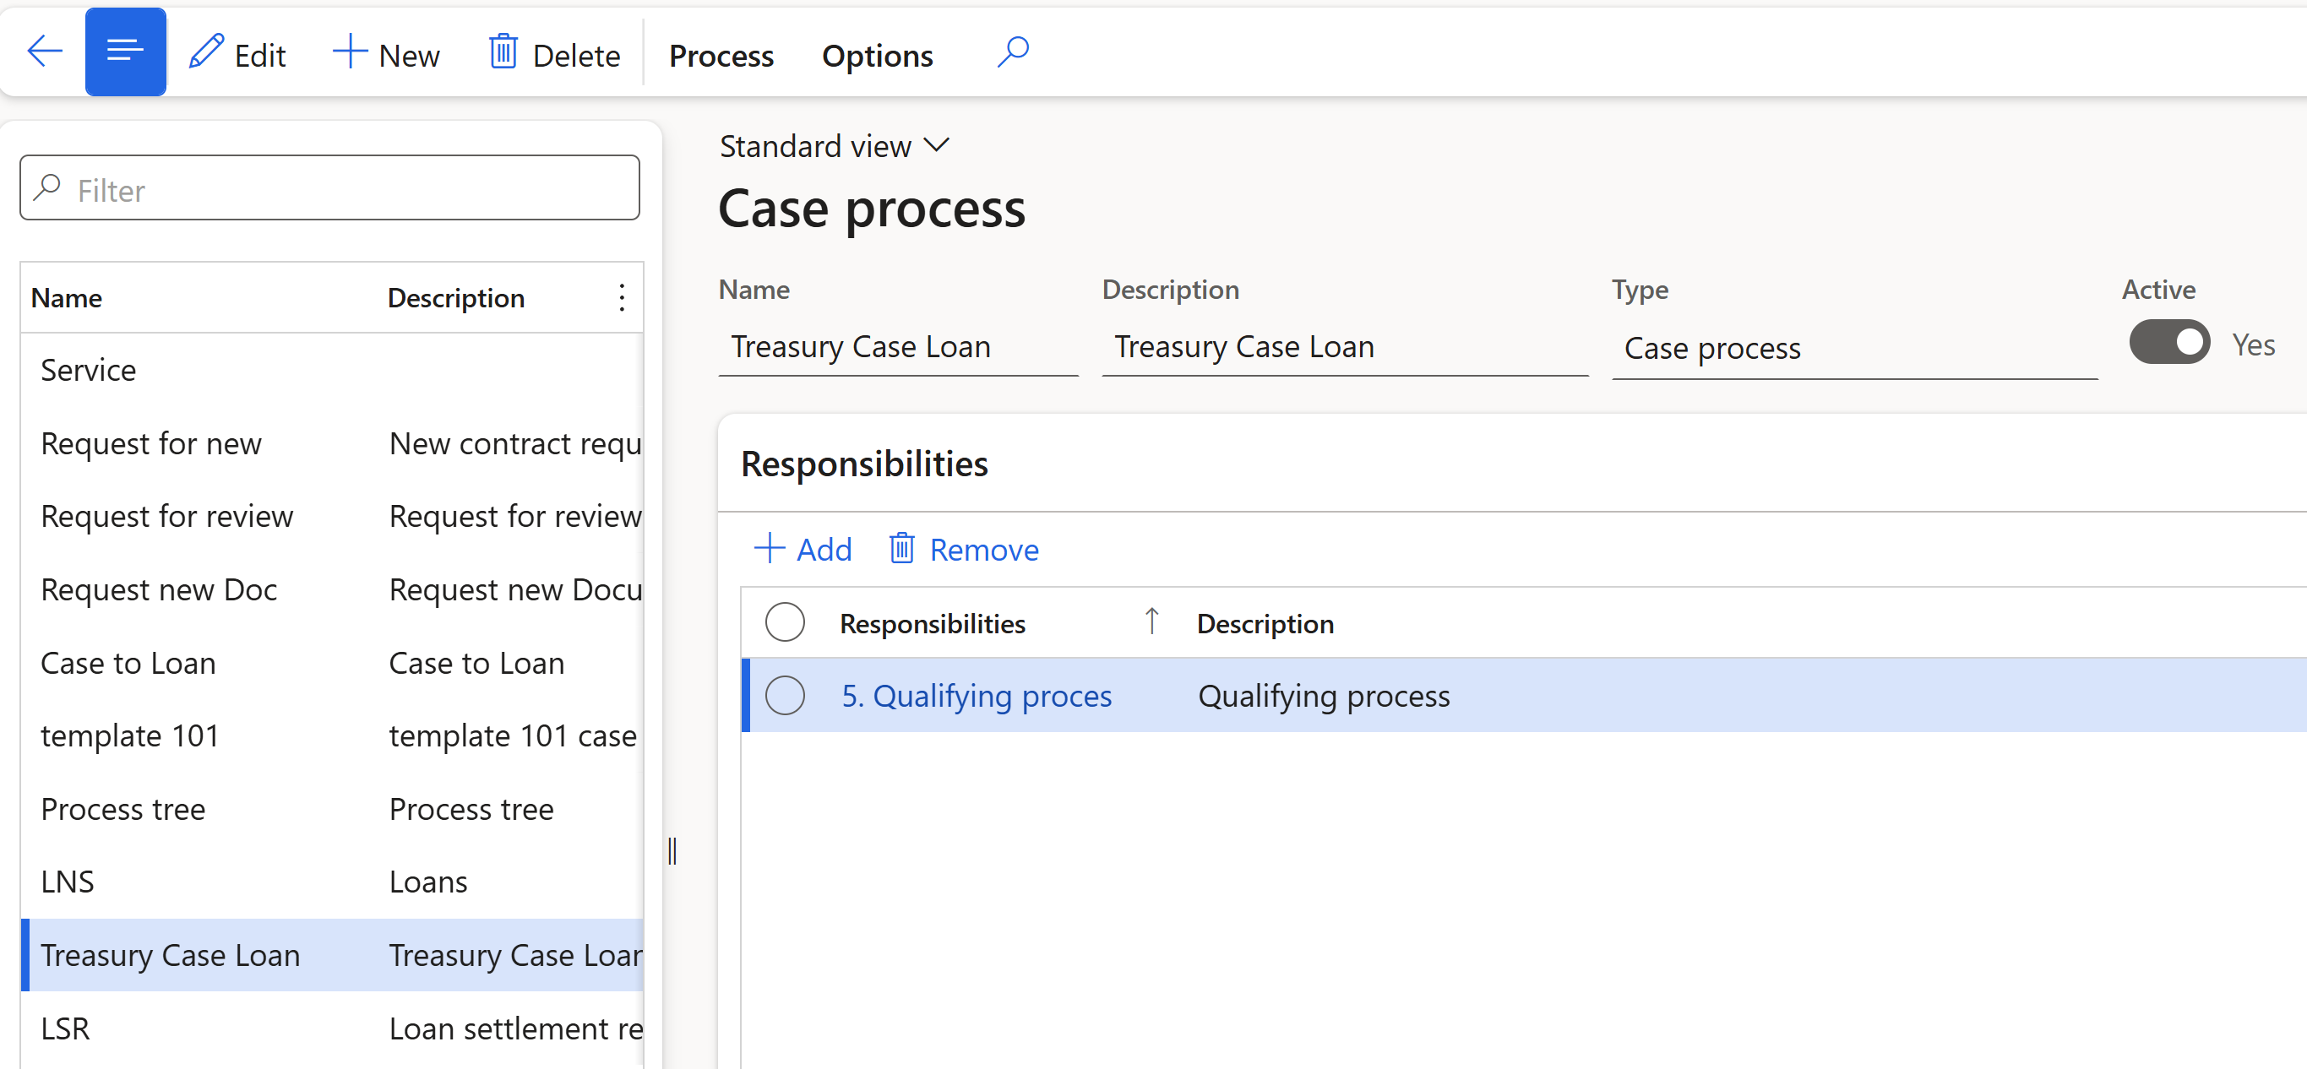Open the grid column options menu
The image size is (2307, 1069).
pyautogui.click(x=622, y=297)
